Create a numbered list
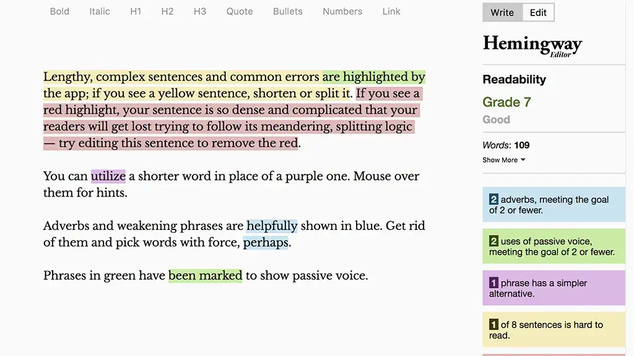 click(342, 11)
